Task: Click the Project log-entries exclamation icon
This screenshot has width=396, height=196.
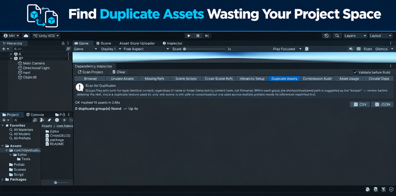Action: pos(57,120)
